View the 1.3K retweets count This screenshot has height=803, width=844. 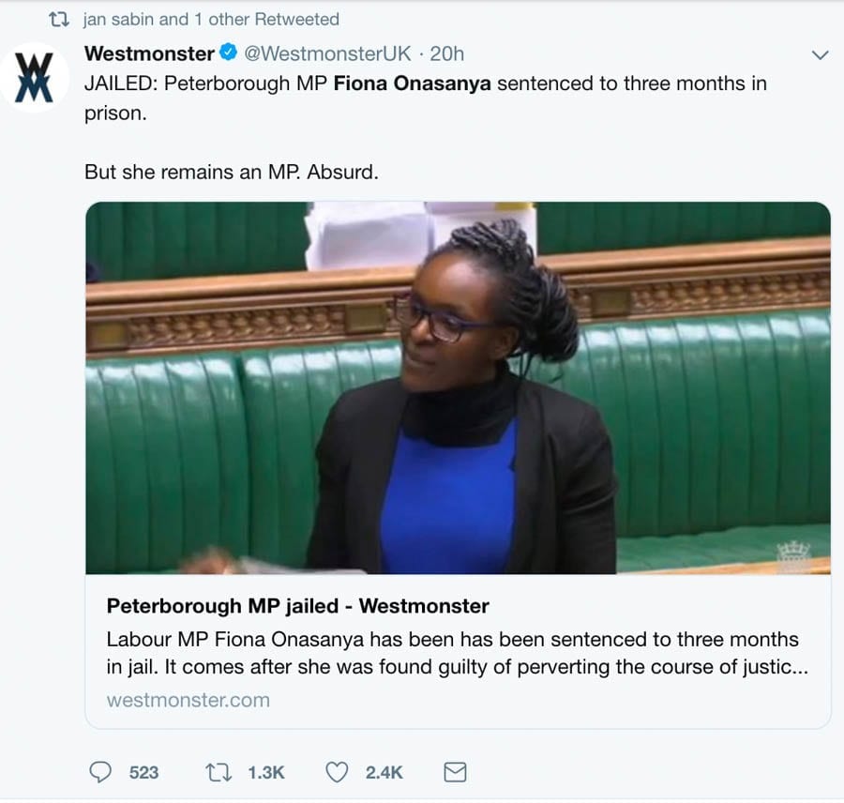[x=266, y=772]
